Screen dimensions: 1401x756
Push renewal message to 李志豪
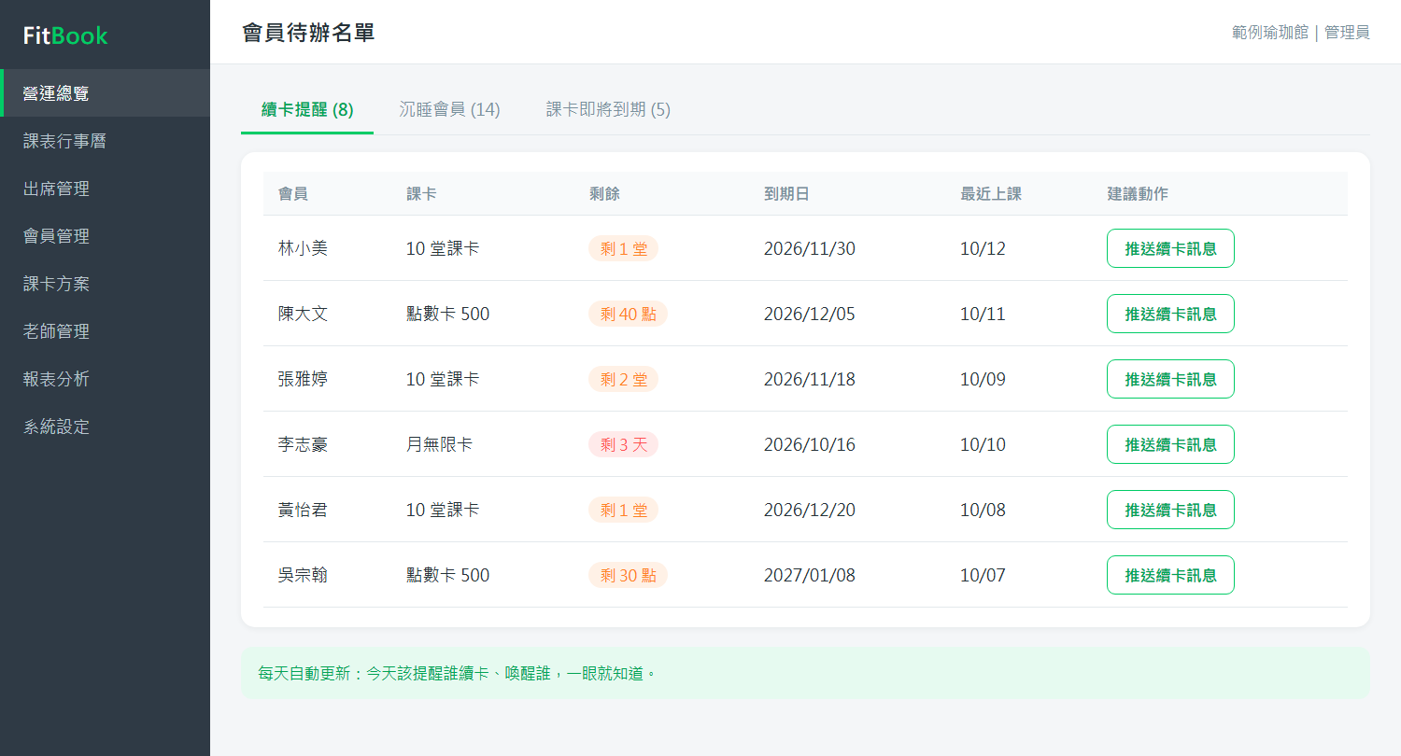click(x=1170, y=444)
